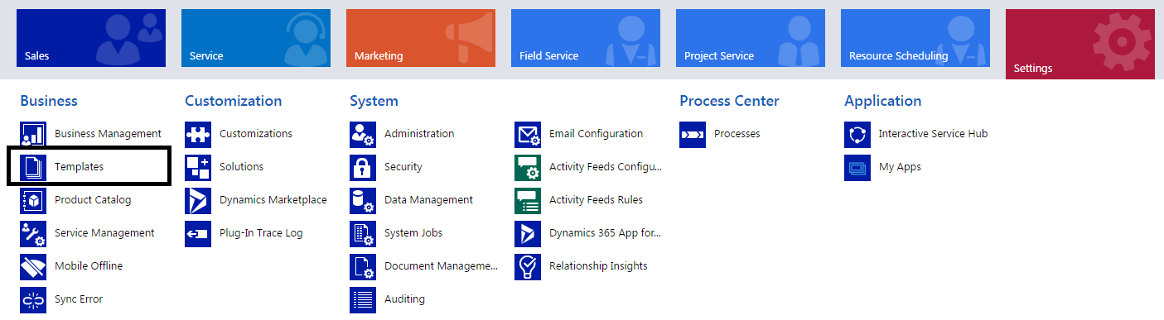Click the Solutions squares icon
Screen dimensions: 1164x320
pyautogui.click(x=198, y=167)
